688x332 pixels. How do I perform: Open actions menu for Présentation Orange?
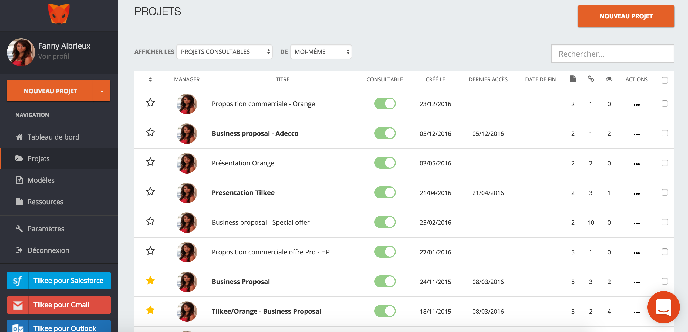(x=637, y=164)
